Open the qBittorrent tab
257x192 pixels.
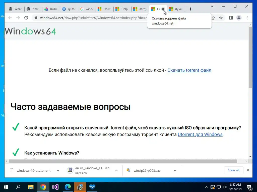(69, 9)
